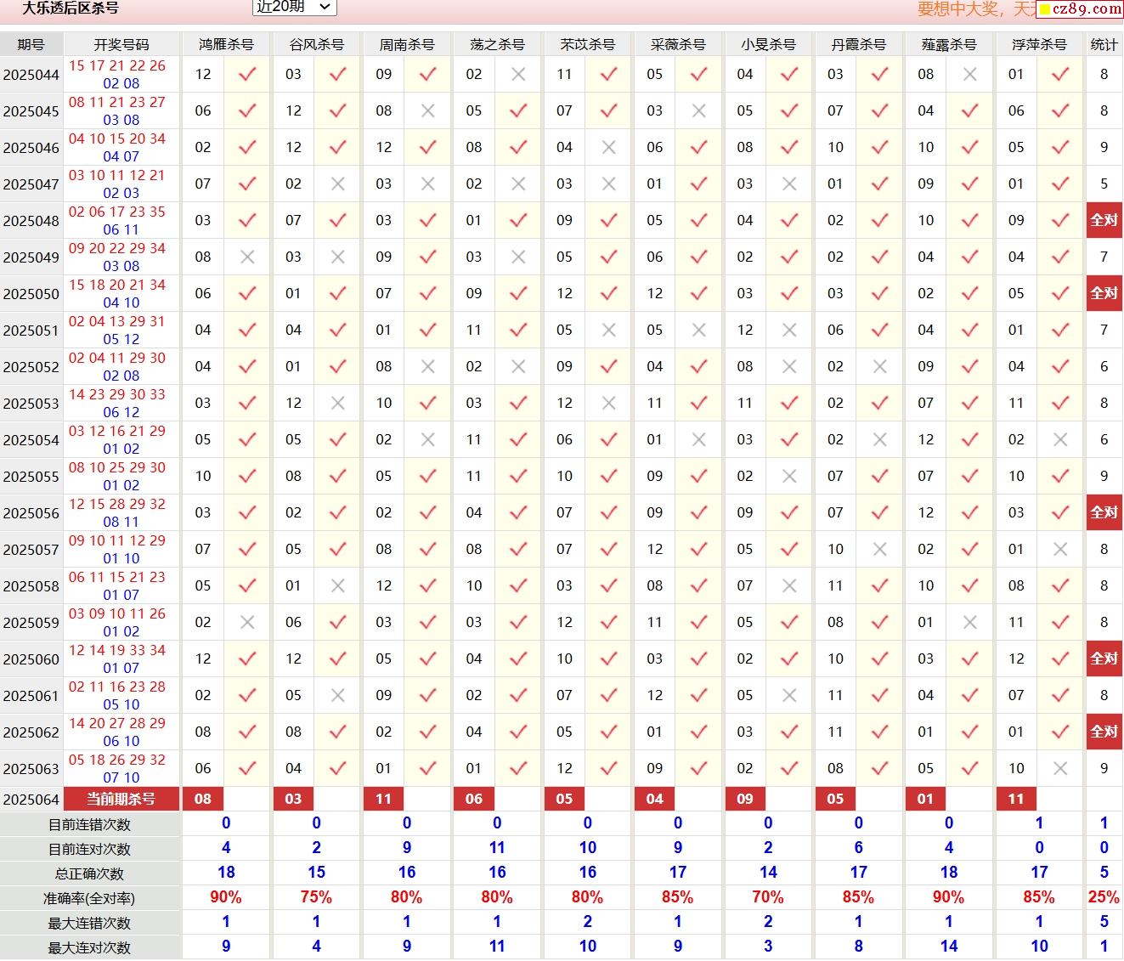Click the 全对 badge in row 2025050

tap(1104, 293)
